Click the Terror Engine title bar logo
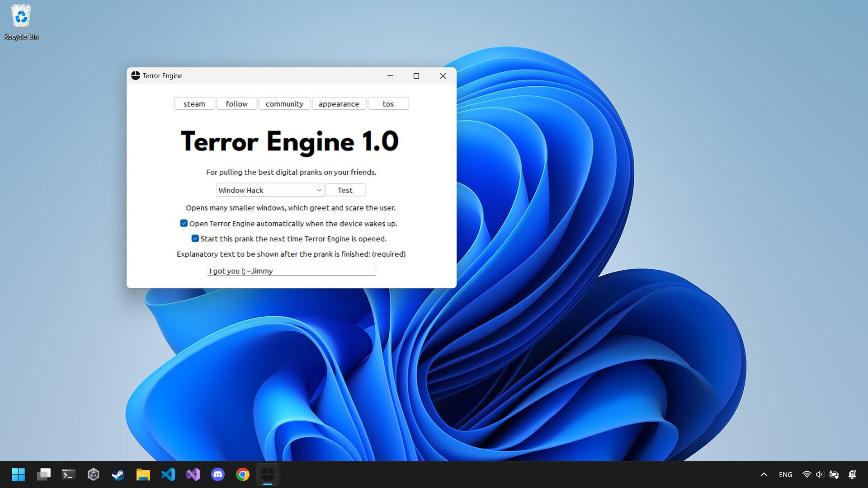This screenshot has width=868, height=488. 136,75
